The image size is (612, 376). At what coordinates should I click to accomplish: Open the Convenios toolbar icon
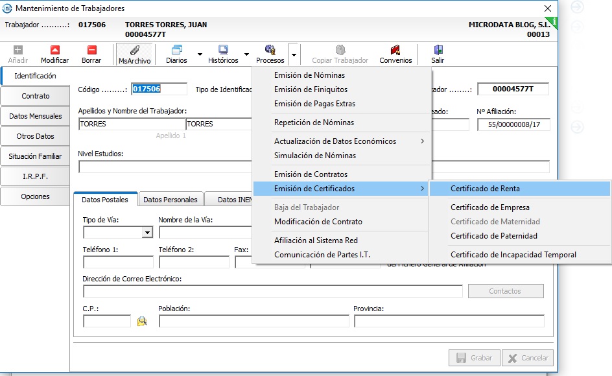pyautogui.click(x=395, y=49)
